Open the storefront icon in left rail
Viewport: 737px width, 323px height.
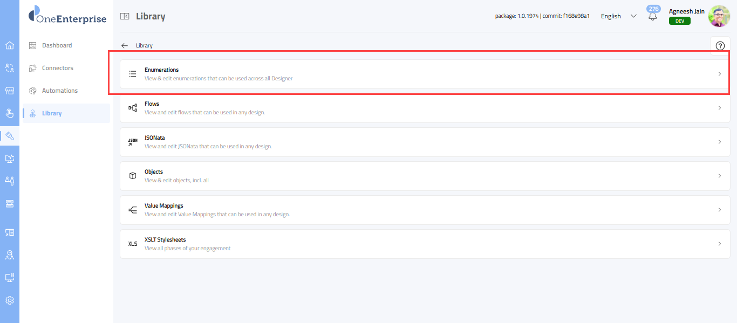tap(9, 91)
